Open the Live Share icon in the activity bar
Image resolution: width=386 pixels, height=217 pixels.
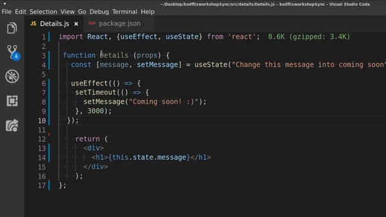click(x=12, y=125)
